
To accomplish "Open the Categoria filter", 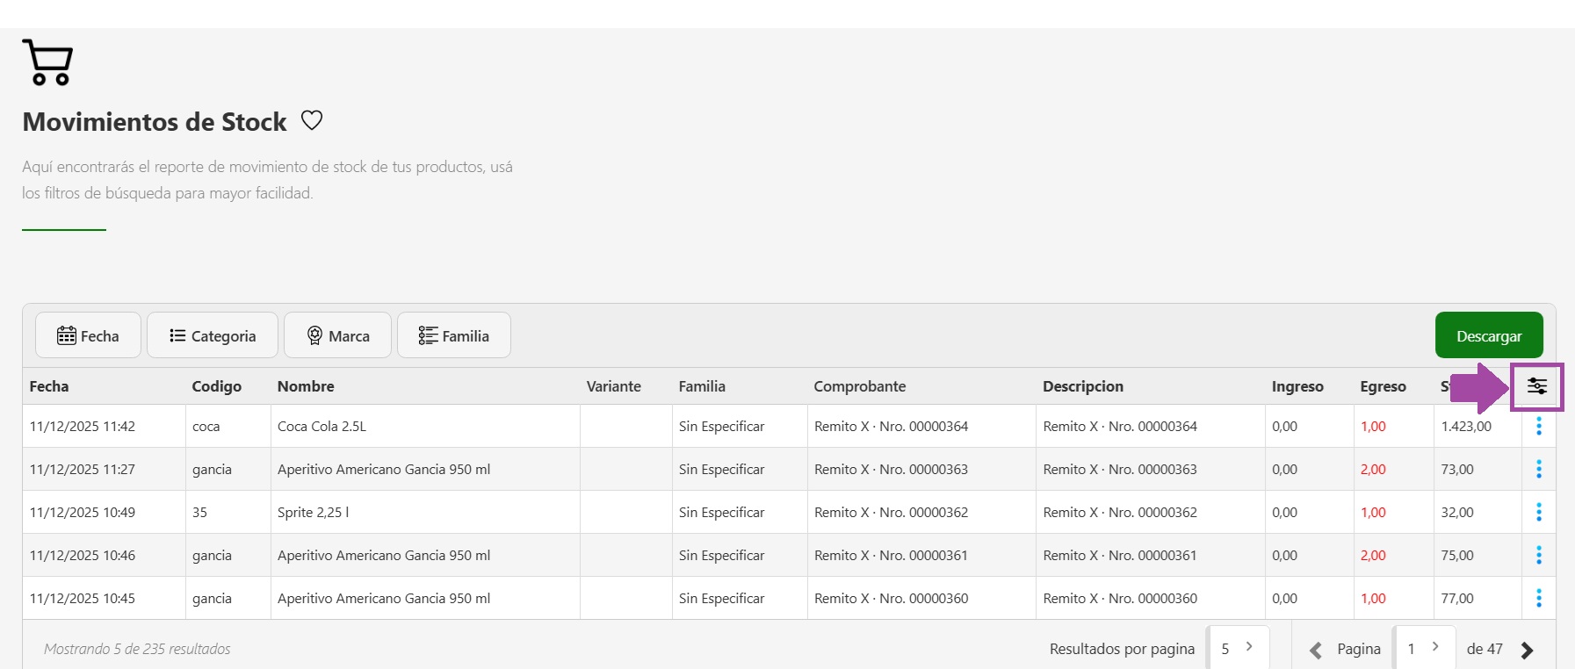I will (x=213, y=336).
